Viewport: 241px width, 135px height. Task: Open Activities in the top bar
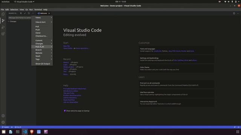(6, 1)
